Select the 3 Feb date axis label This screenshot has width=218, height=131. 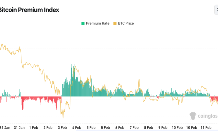point(62,127)
